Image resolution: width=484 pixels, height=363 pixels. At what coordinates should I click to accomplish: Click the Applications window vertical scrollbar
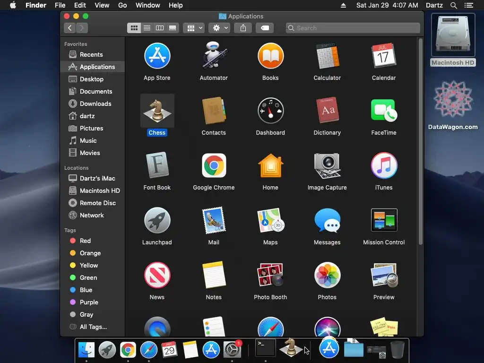click(x=420, y=142)
